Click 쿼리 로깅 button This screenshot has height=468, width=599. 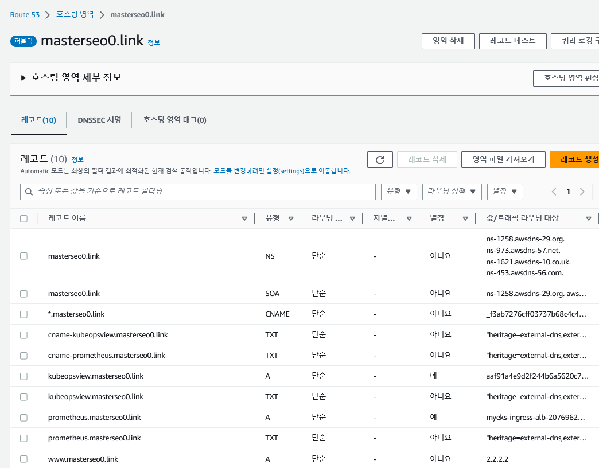click(575, 41)
